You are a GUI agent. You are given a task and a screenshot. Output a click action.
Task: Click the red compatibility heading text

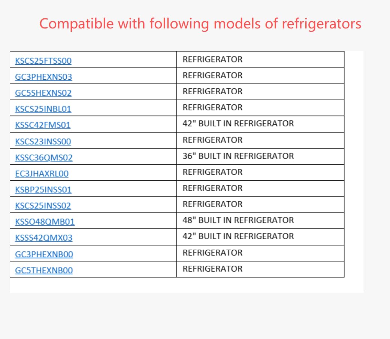coord(200,24)
